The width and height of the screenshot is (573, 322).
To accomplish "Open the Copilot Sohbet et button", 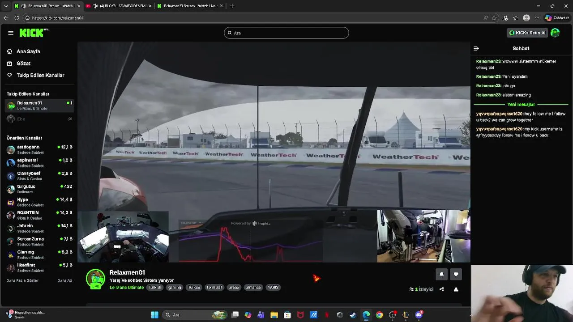I will [x=557, y=18].
